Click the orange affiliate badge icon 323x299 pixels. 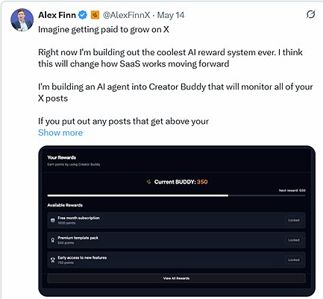95,15
